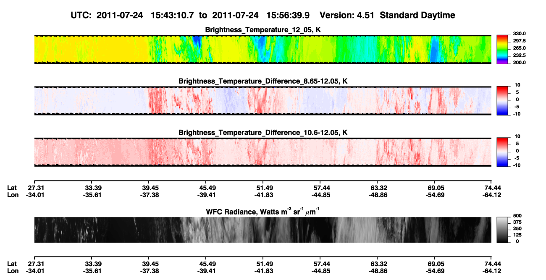
Task: Click the 'Brightness_Temperature_Difference_10.6-12.05, K' title
Action: pyautogui.click(x=263, y=133)
